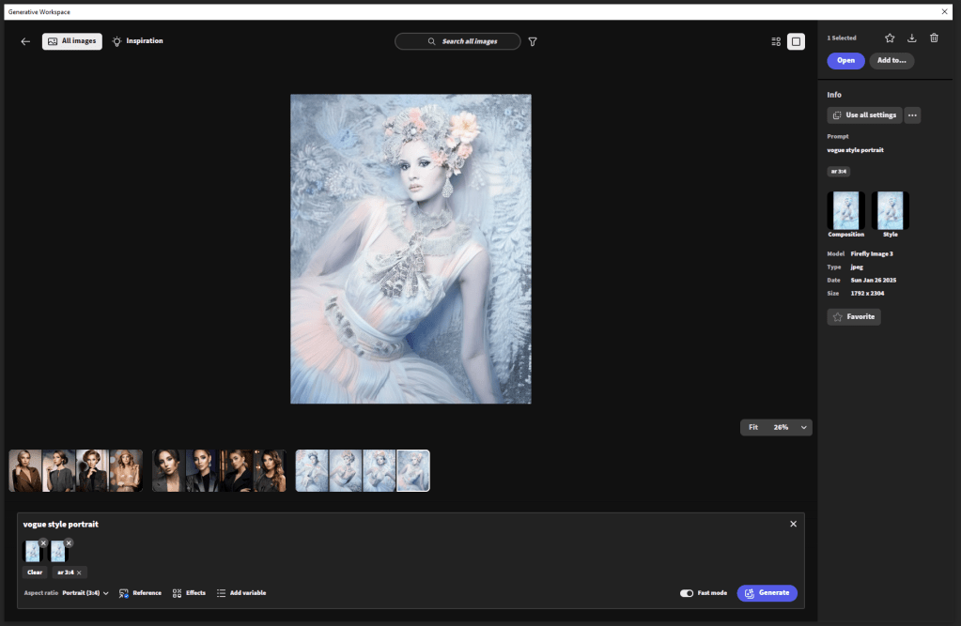Expand the Aspect ratio Portrait (3:4) dropdown

tap(85, 593)
